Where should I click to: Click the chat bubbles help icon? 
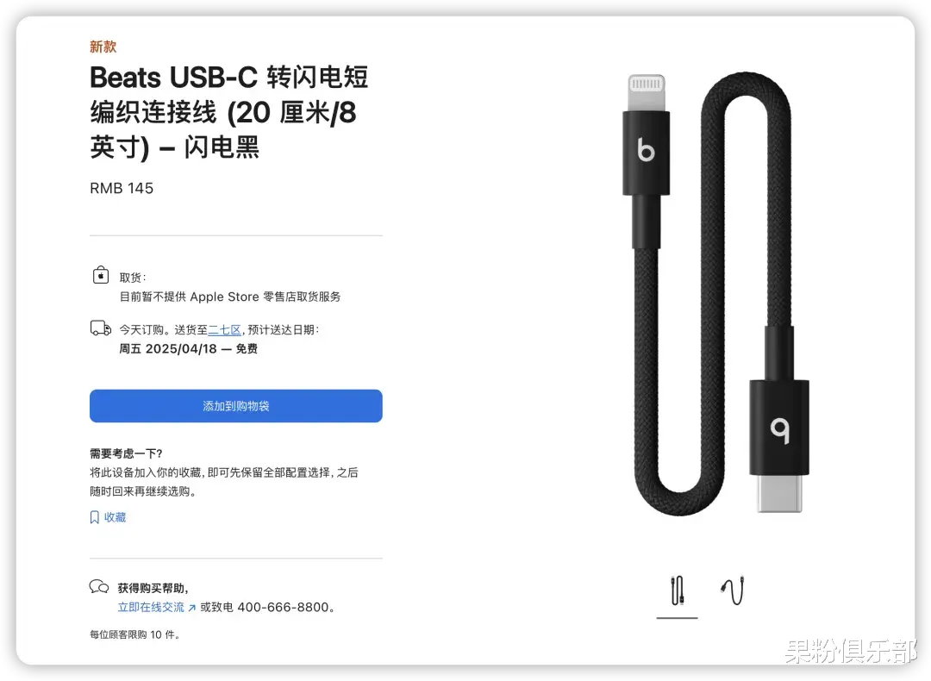click(x=99, y=586)
